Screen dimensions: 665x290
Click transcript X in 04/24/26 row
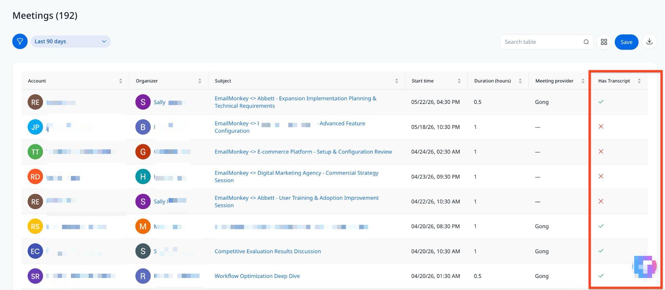(601, 151)
